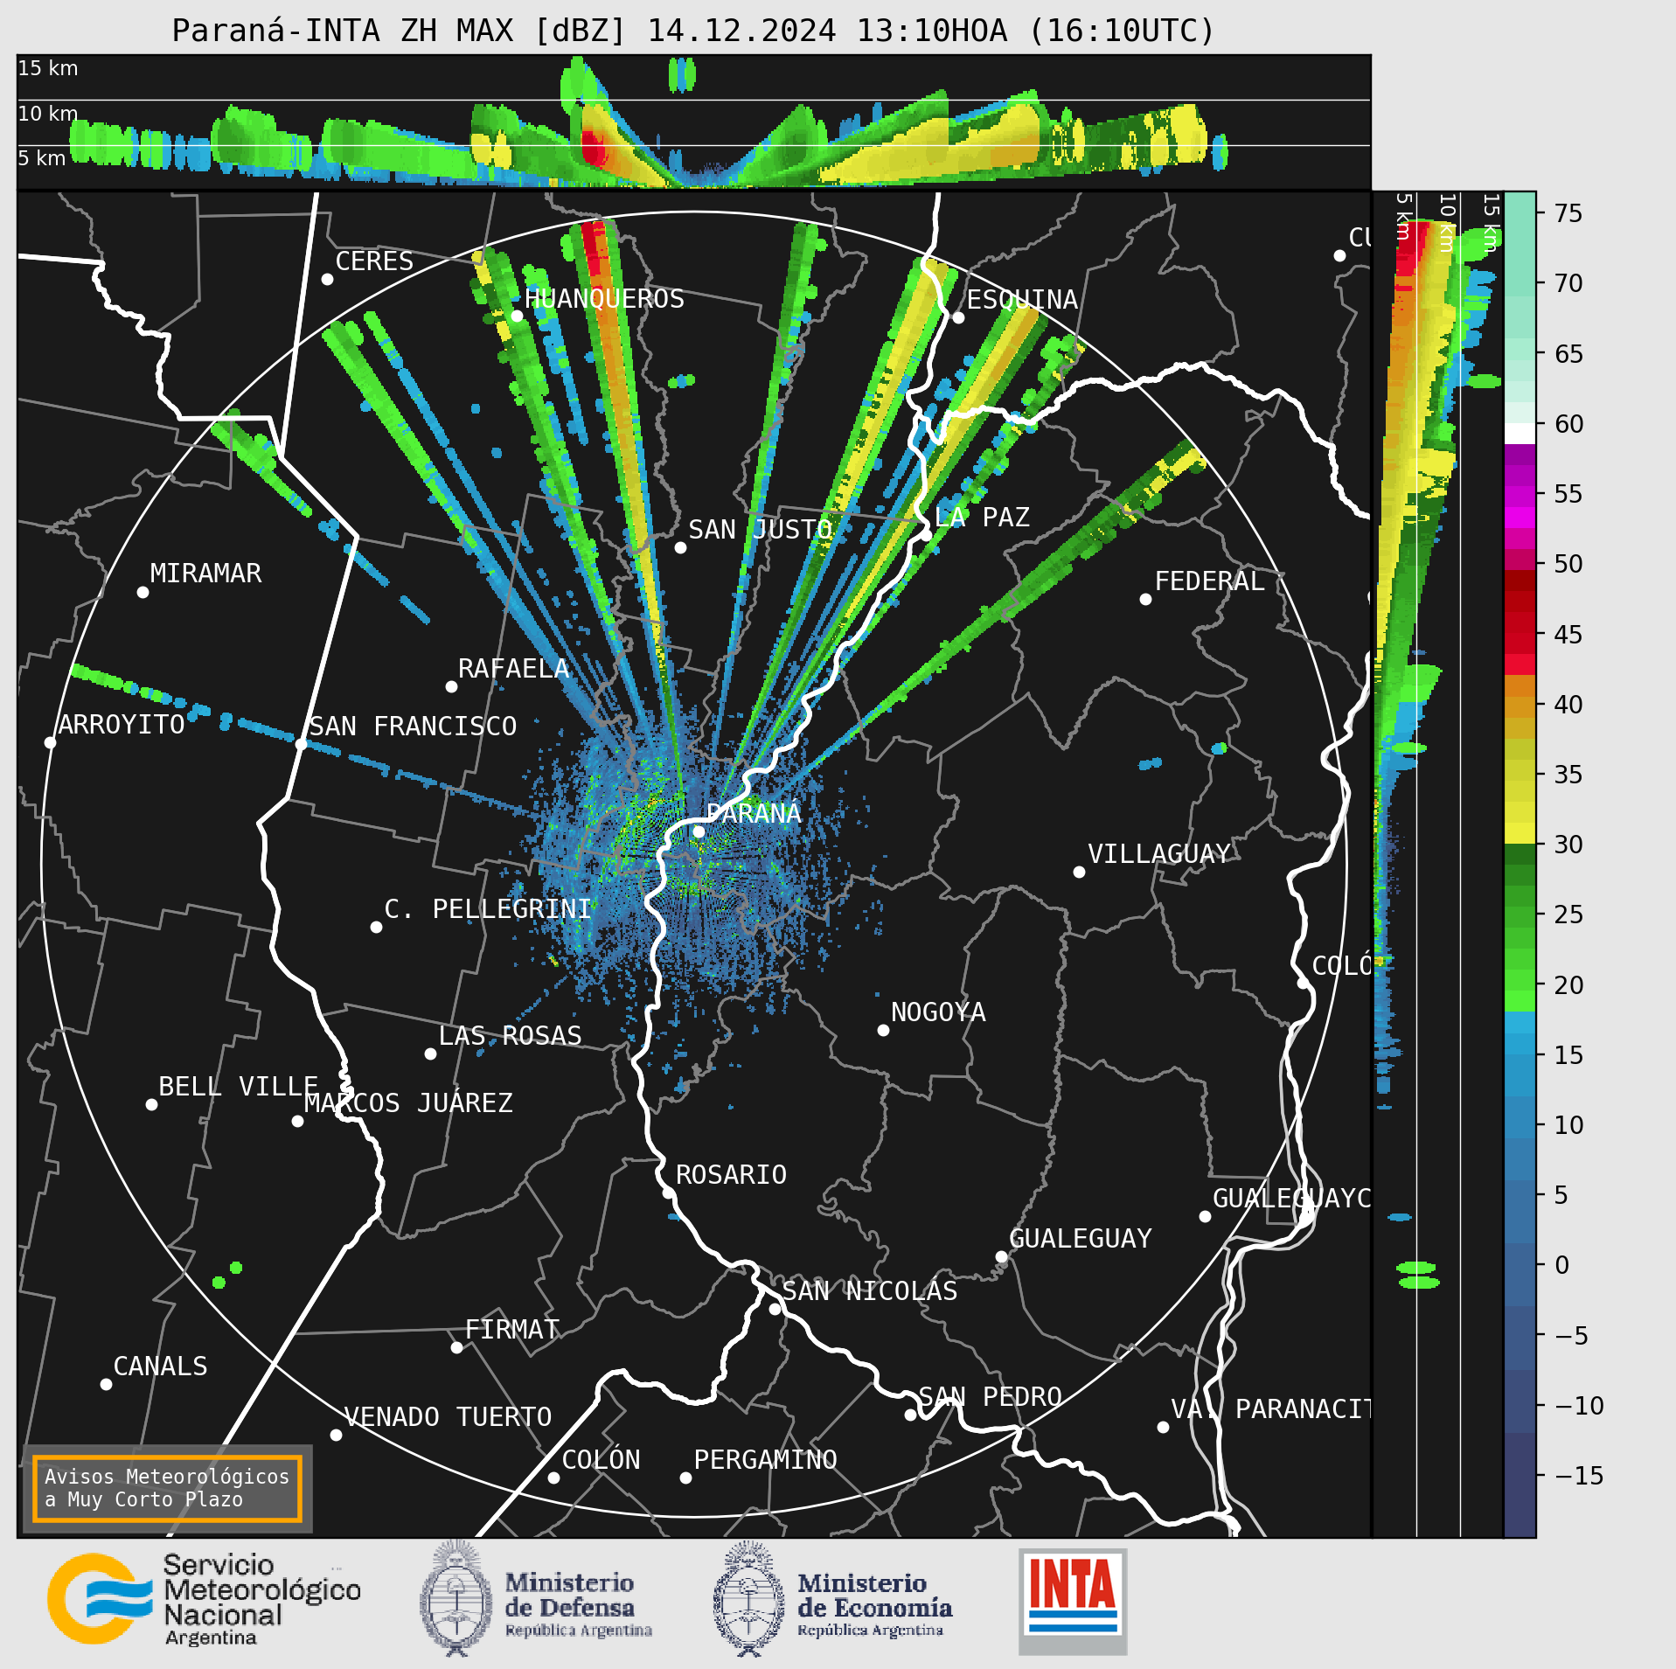This screenshot has width=1676, height=1669.
Task: Click the magenta 55 dBZ color band
Action: tap(1520, 497)
